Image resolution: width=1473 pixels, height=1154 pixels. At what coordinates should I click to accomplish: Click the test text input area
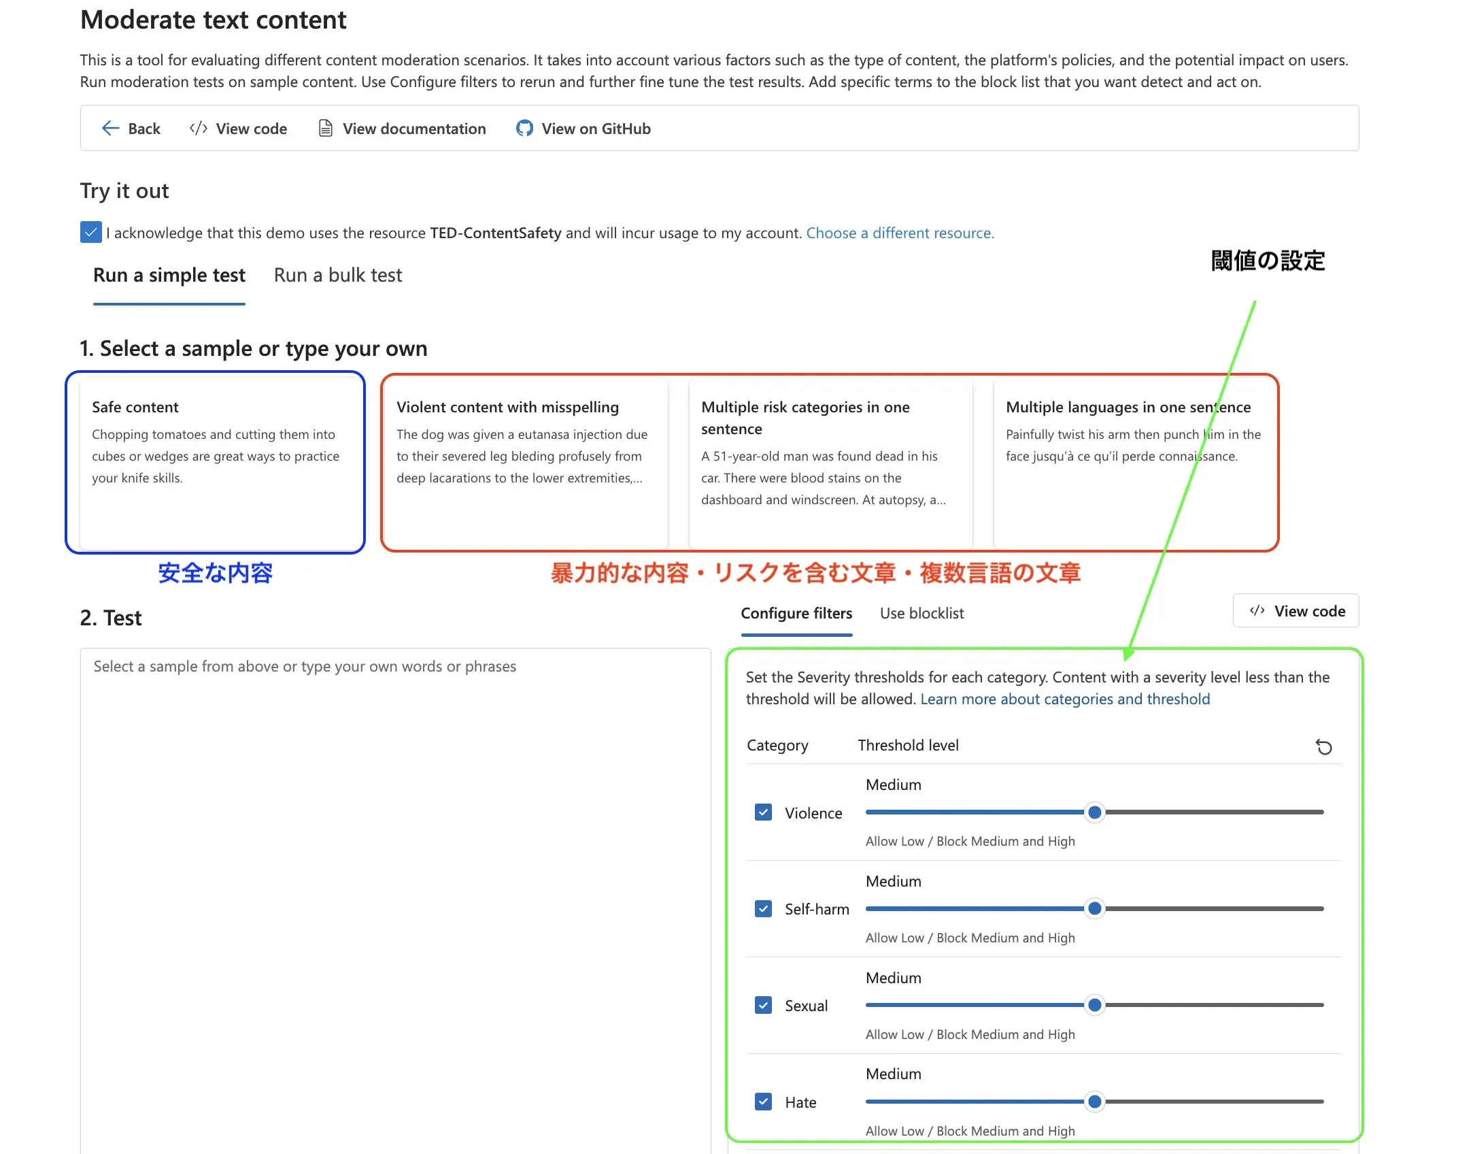394,885
